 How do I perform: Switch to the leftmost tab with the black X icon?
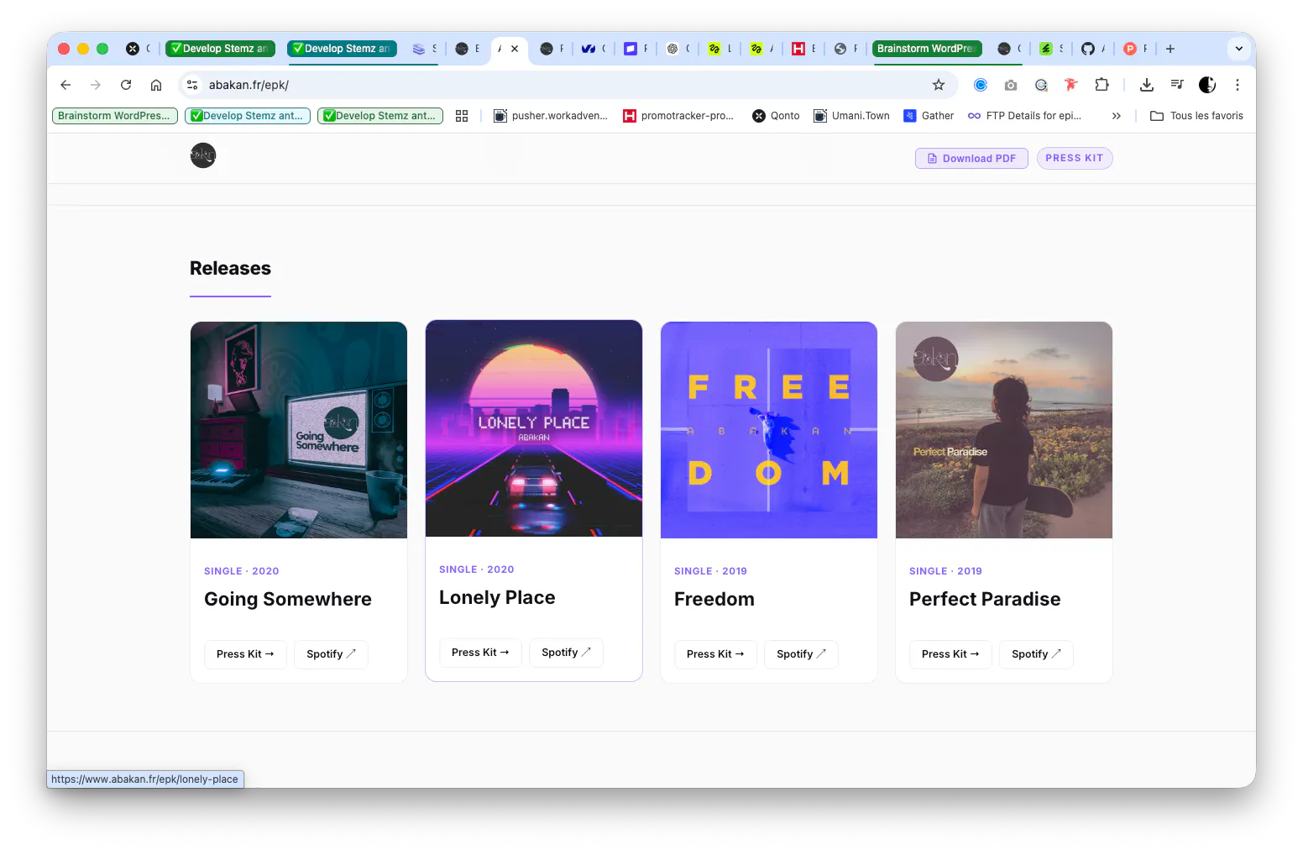coord(138,49)
